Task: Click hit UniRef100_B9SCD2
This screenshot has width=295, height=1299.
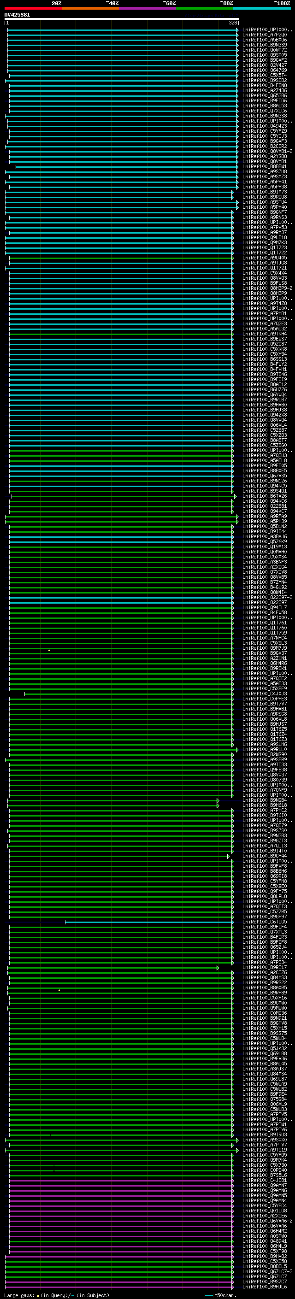Action: click(265, 80)
